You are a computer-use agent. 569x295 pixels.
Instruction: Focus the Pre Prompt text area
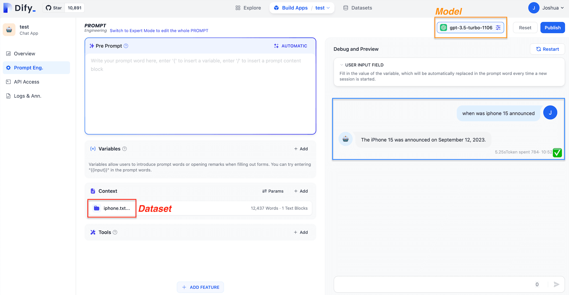(x=200, y=94)
